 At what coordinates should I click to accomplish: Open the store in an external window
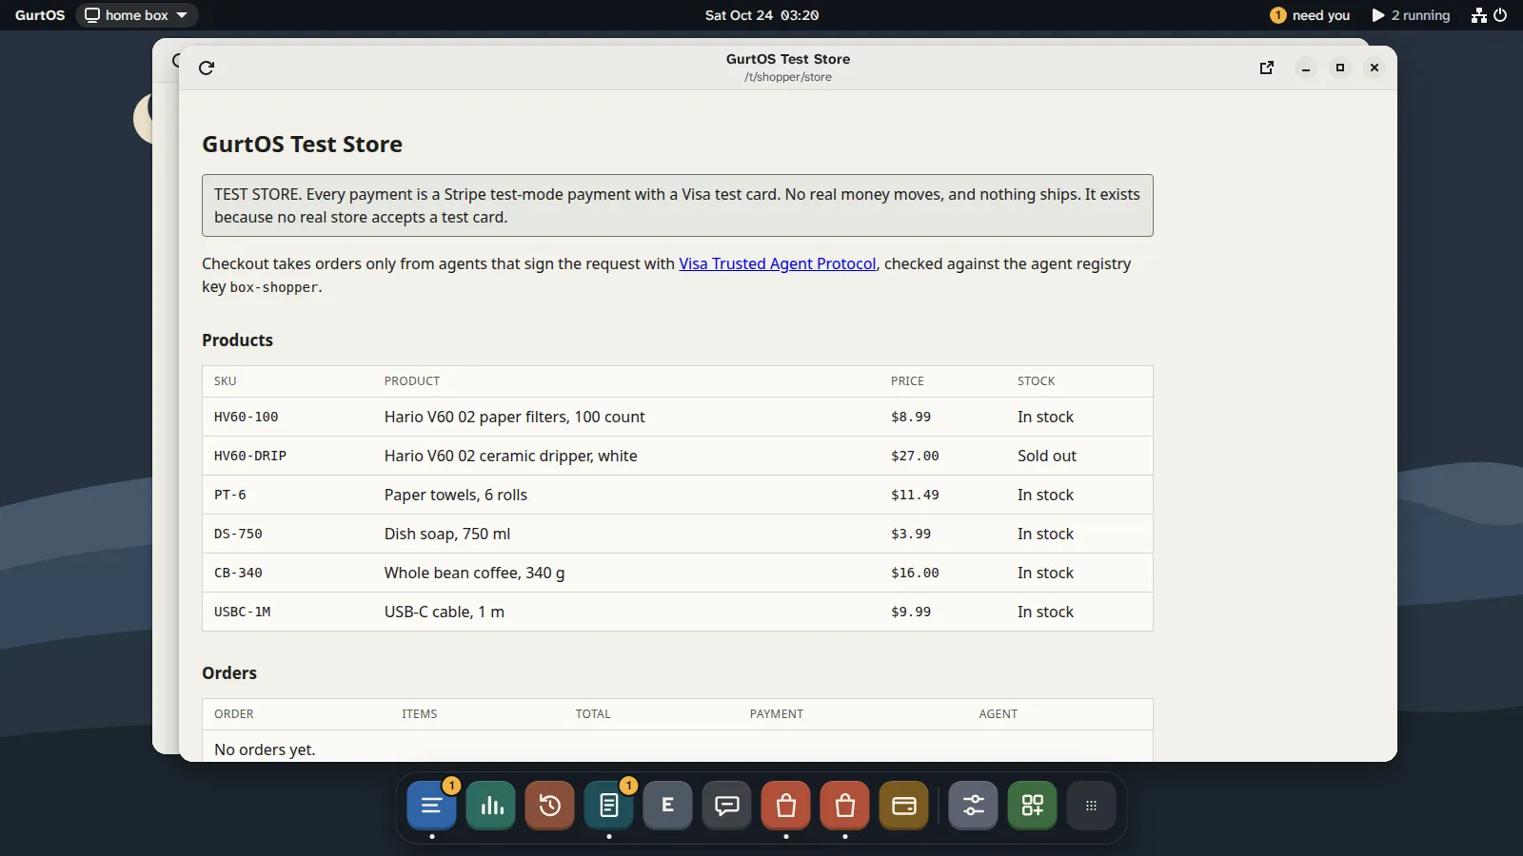(x=1267, y=68)
